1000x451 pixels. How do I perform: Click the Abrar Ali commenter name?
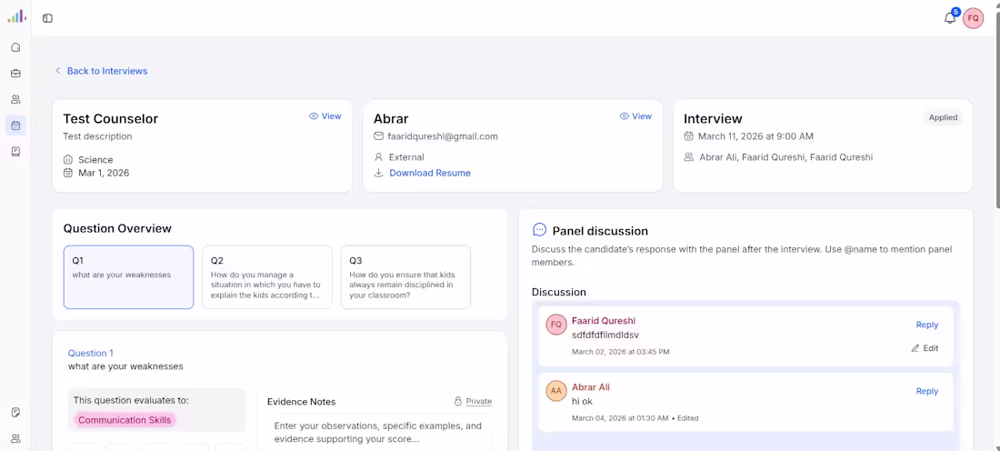pyautogui.click(x=591, y=387)
